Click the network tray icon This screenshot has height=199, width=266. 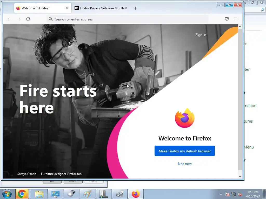pos(234,194)
